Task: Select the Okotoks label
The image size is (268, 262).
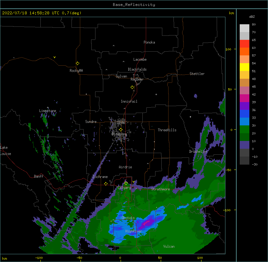Action: click(128, 218)
